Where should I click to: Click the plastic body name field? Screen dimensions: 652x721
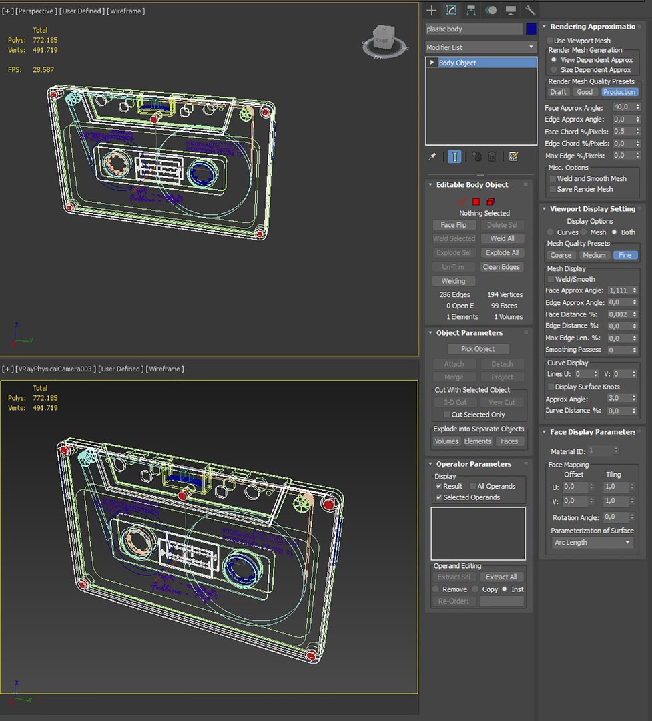474,29
